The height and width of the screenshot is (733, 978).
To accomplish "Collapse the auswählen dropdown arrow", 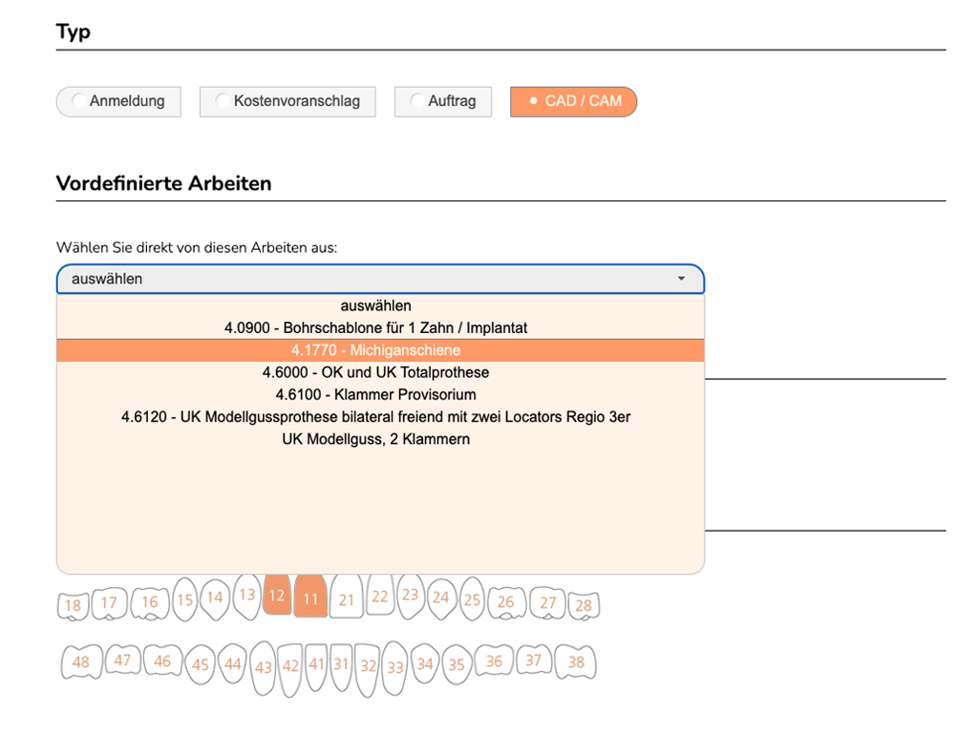I will (x=681, y=279).
